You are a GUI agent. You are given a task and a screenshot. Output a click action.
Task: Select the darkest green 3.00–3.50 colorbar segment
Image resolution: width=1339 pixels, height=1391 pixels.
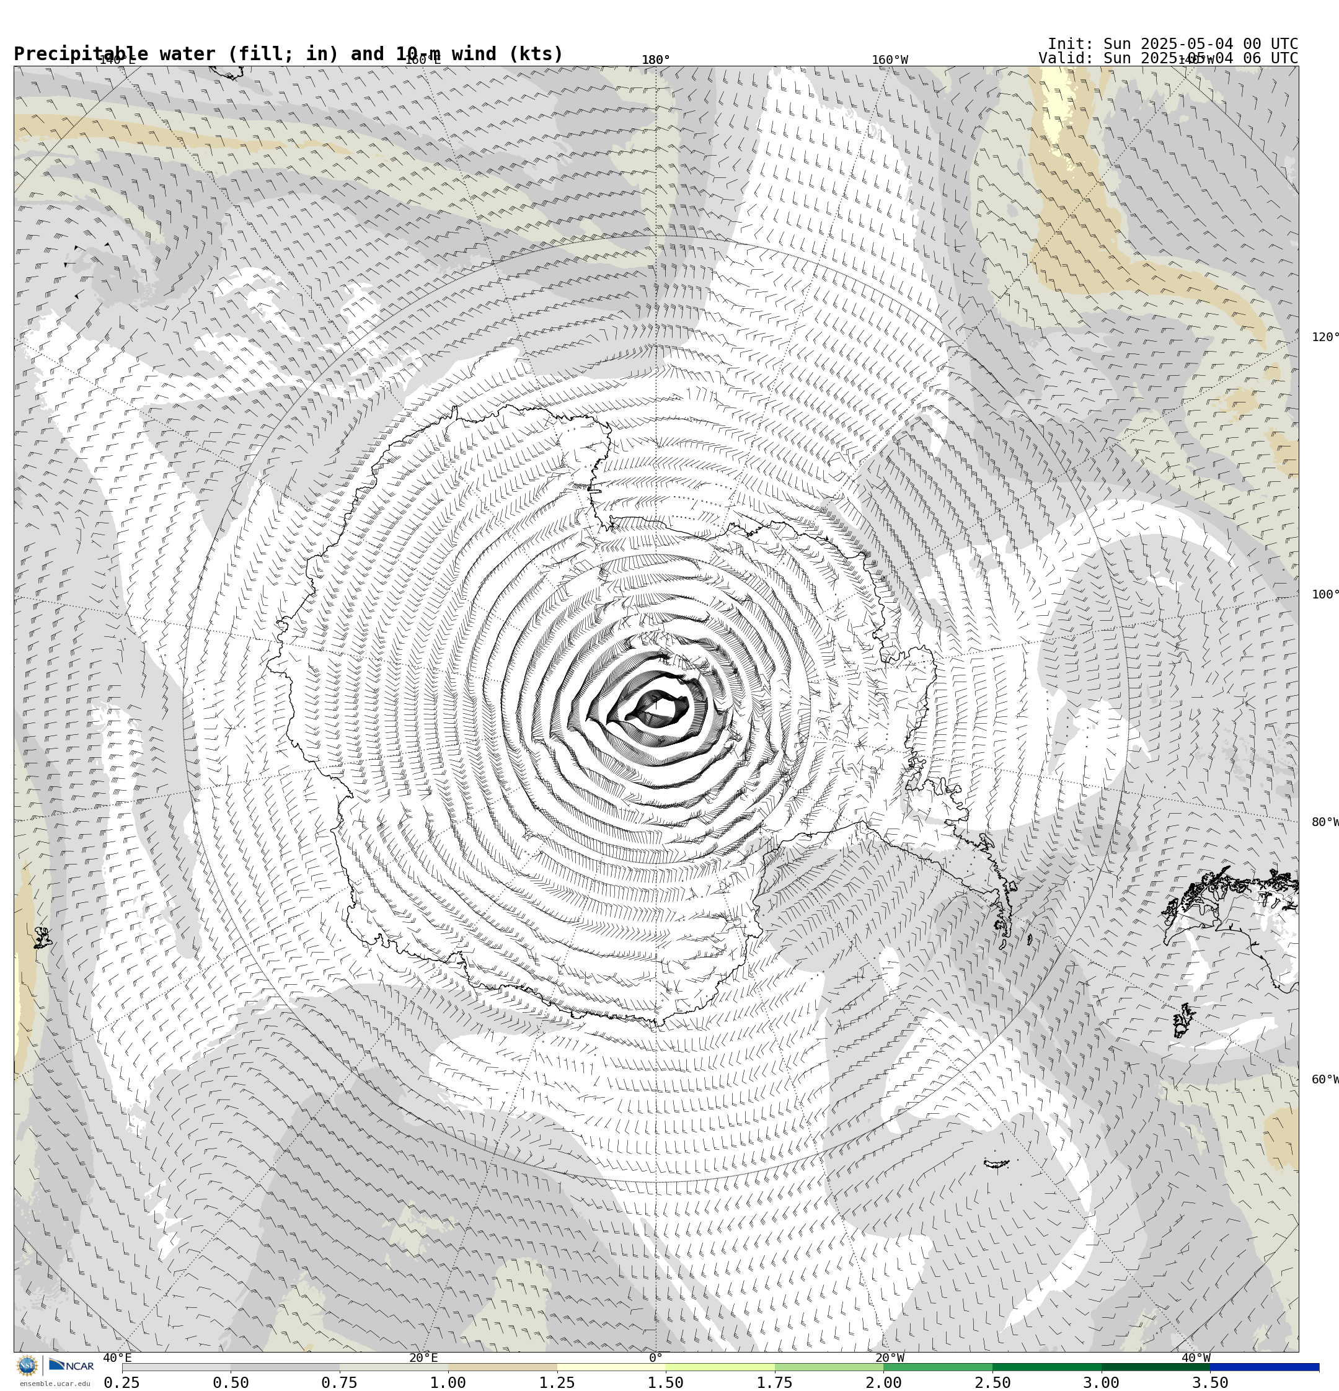pyautogui.click(x=1156, y=1367)
